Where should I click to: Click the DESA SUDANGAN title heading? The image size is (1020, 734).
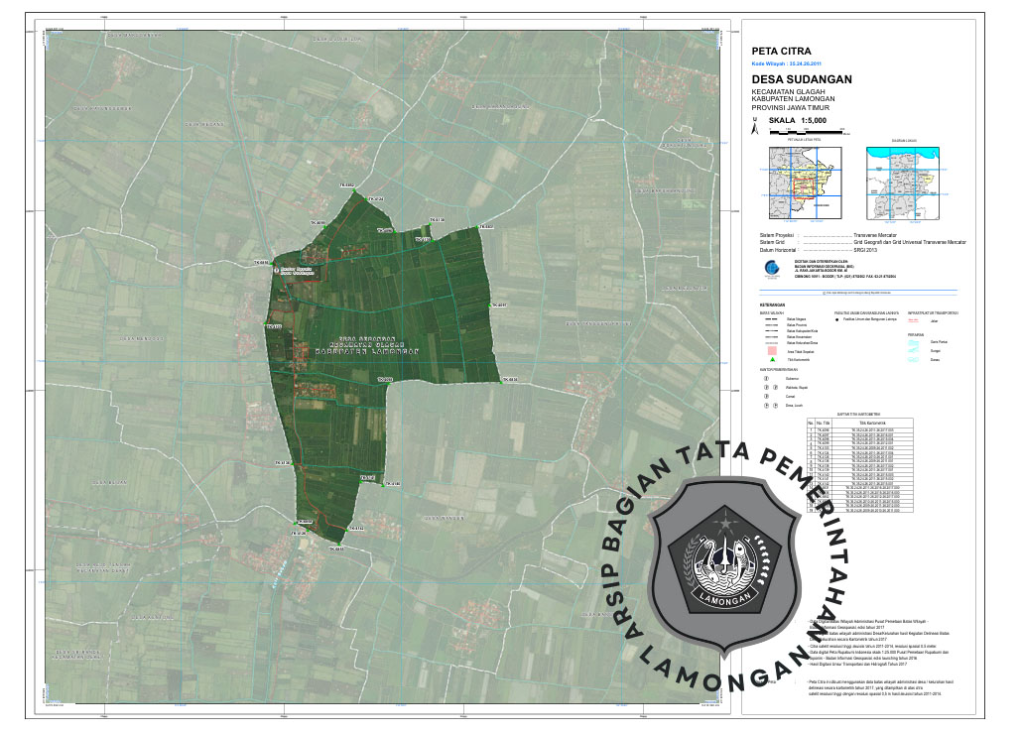802,78
